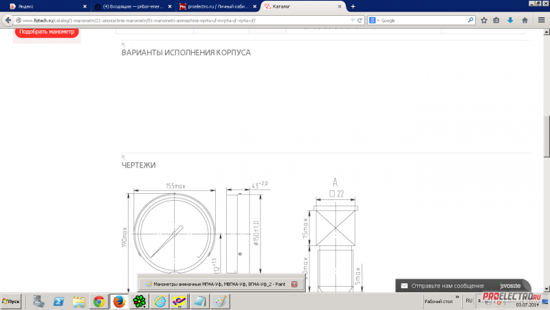550x310 pixels.
Task: Open Internet Explorer from the taskbar
Action: [159, 301]
